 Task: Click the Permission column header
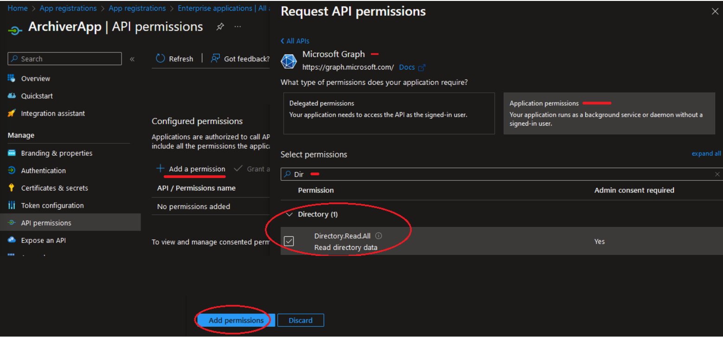point(316,190)
